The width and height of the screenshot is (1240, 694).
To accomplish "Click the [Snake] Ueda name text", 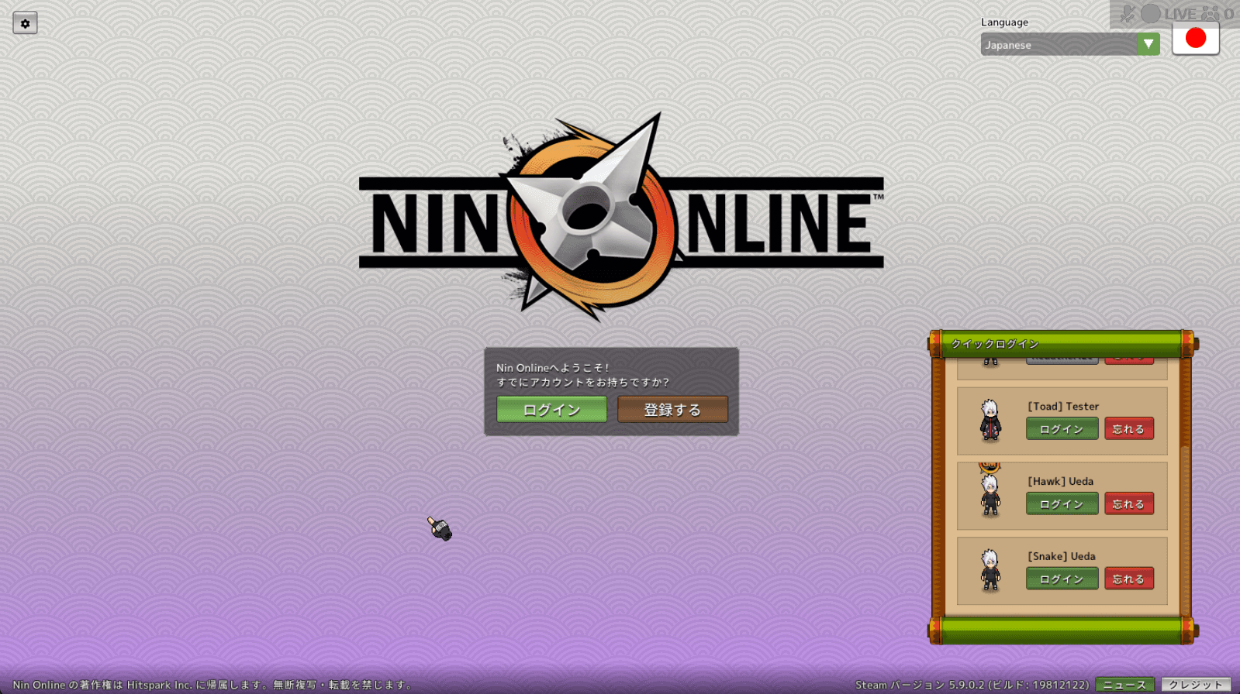I will click(x=1062, y=557).
